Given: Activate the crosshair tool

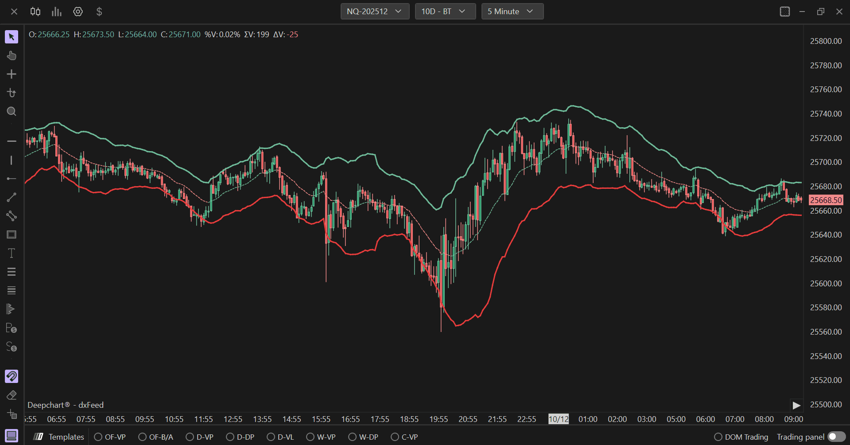Looking at the screenshot, I should click(x=12, y=74).
